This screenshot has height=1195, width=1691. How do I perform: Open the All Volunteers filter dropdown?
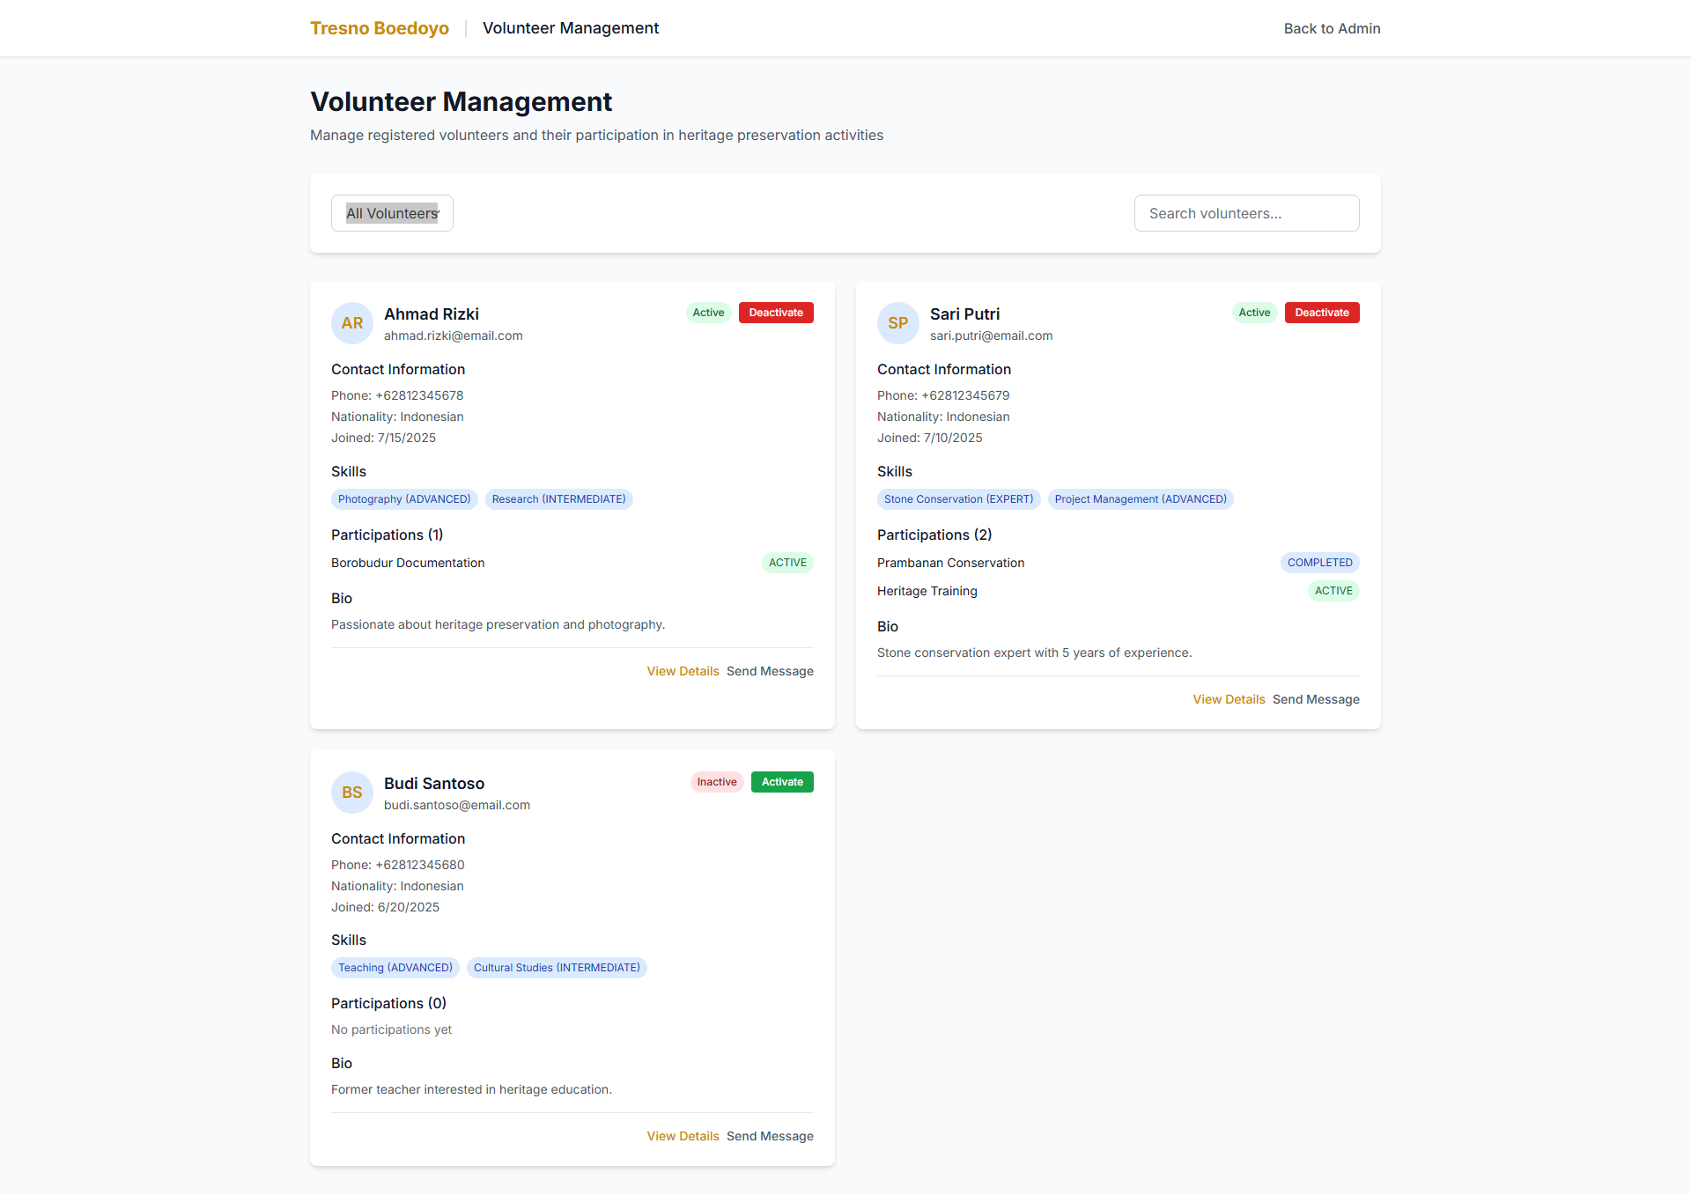[x=392, y=213]
